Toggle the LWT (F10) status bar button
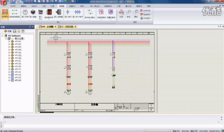This screenshot has width=224, height=132. click(x=203, y=131)
